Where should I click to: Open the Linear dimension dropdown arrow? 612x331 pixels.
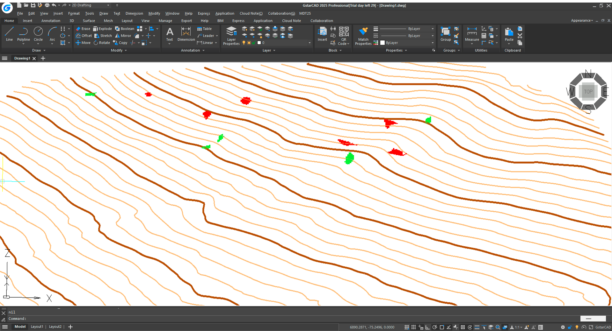[216, 43]
